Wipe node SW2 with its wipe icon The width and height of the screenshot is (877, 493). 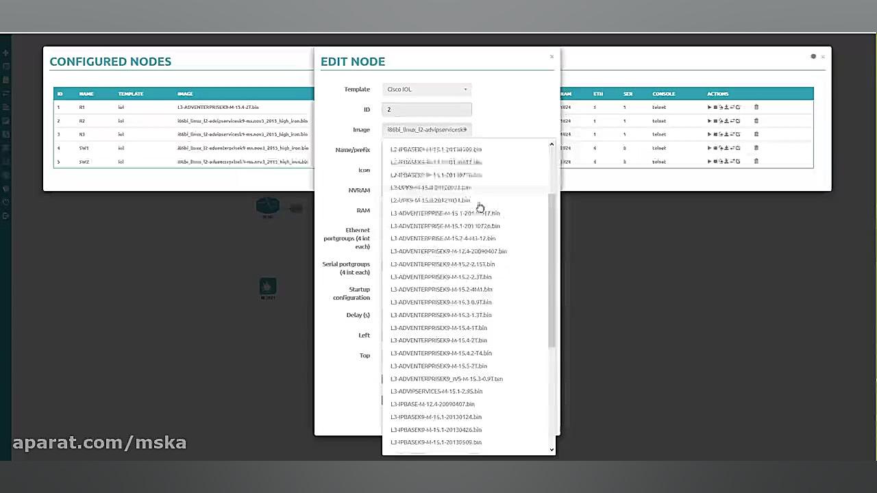click(721, 162)
